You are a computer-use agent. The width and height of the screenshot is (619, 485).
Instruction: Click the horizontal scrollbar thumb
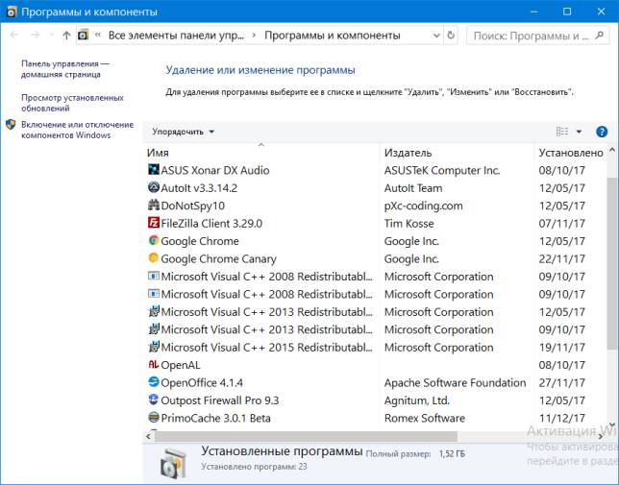coord(306,436)
